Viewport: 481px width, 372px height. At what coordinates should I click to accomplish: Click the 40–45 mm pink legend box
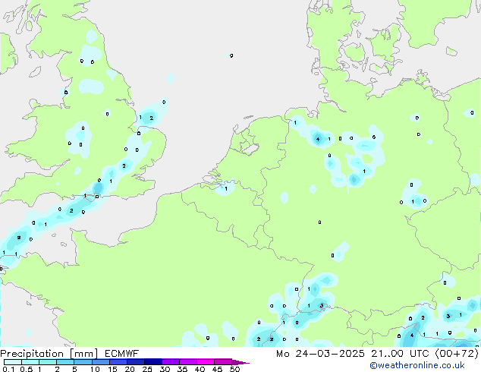tap(206, 362)
